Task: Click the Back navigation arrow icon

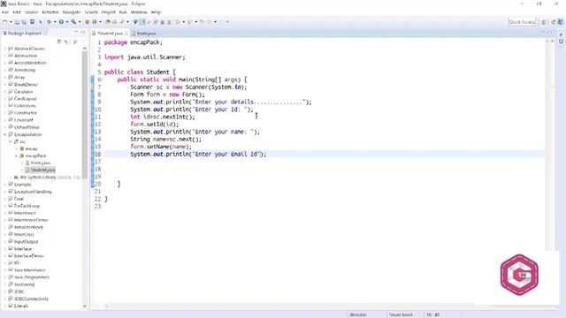Action: [x=210, y=22]
